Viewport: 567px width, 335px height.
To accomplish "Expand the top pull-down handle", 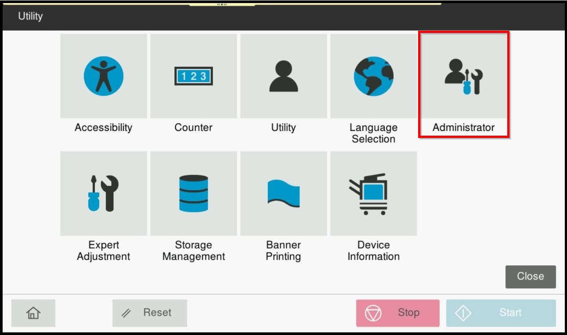I will click(x=222, y=4).
